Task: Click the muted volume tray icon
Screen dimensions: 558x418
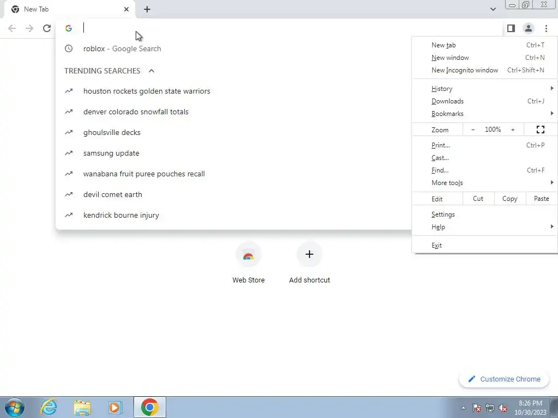Action: (503, 408)
